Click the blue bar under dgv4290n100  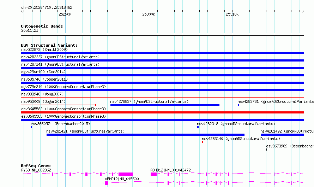click(x=162, y=75)
